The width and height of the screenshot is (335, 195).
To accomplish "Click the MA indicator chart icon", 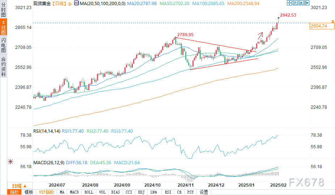I will click(76, 3).
